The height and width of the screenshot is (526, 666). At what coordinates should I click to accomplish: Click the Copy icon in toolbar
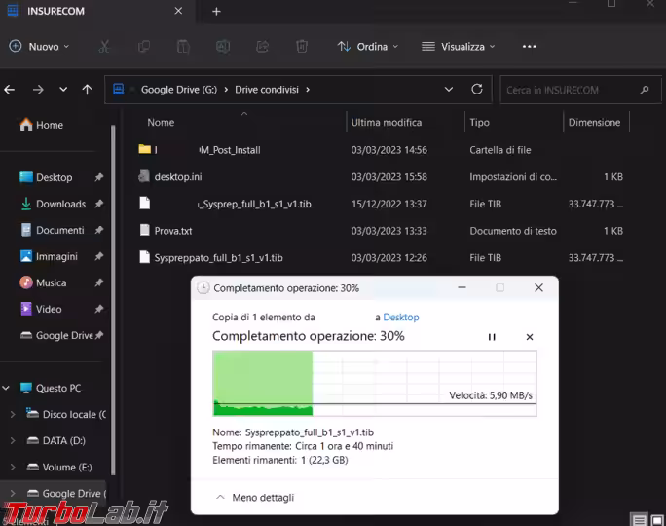click(144, 47)
